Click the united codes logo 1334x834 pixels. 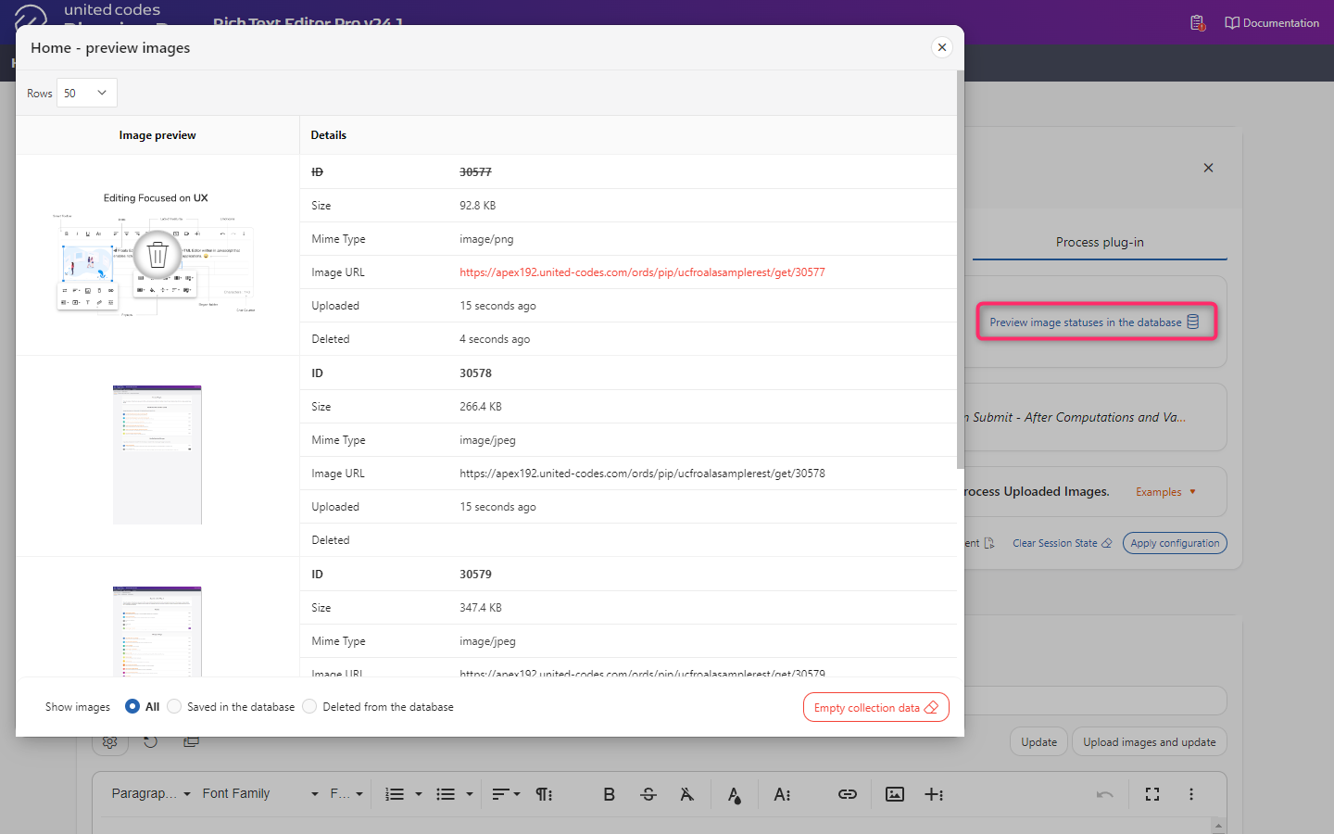point(30,17)
